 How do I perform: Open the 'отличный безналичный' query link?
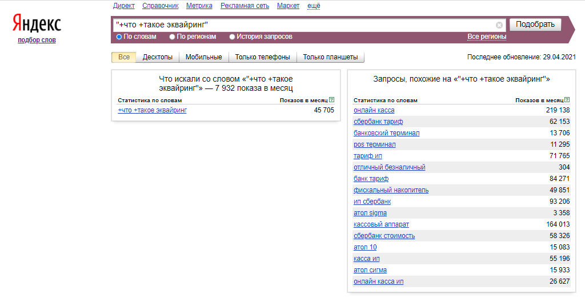click(390, 167)
